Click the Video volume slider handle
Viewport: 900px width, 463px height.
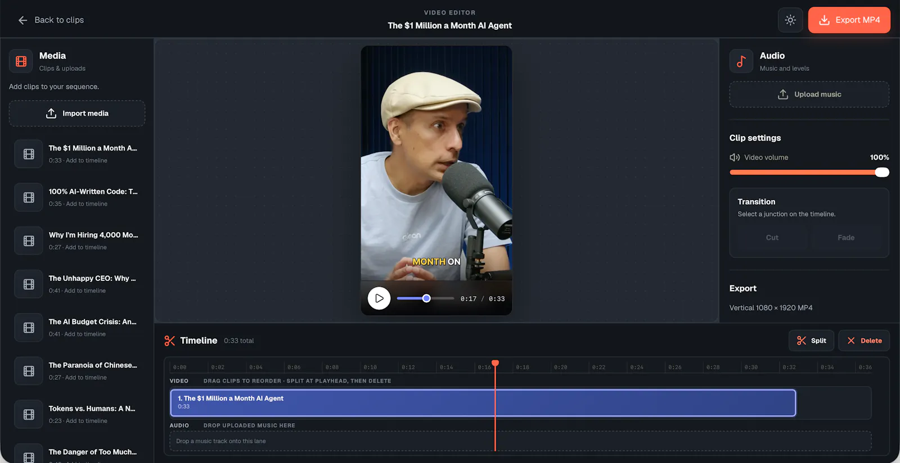(x=882, y=173)
